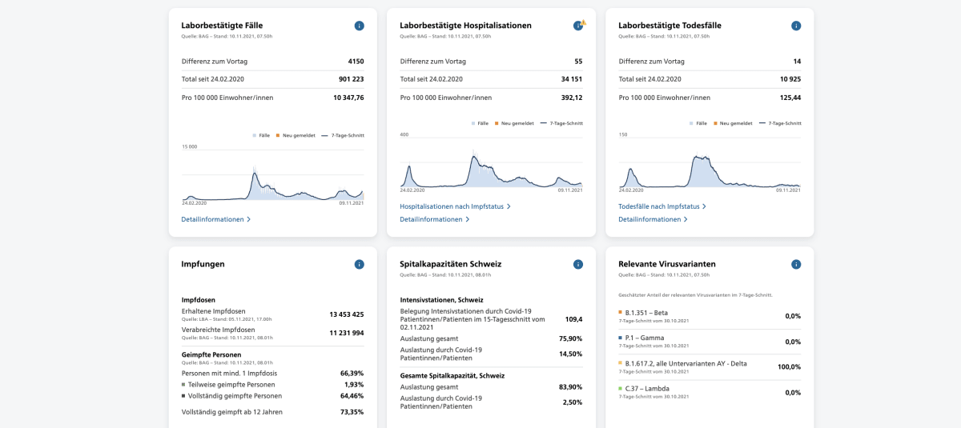
Task: Open info icon on Laborbestätigte Hospitalisationen card
Action: coord(578,26)
